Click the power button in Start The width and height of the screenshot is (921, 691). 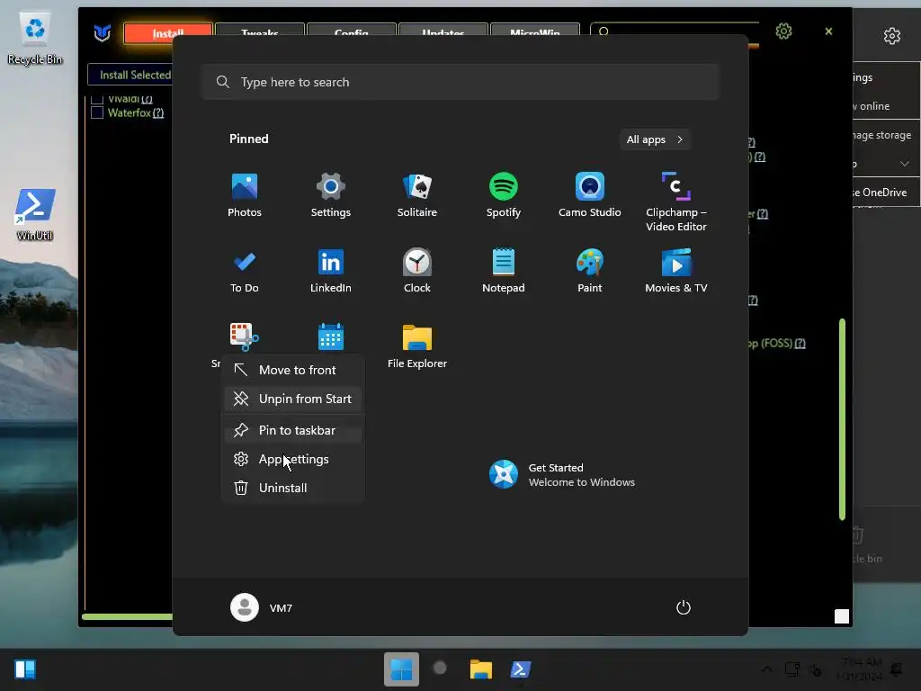click(684, 607)
